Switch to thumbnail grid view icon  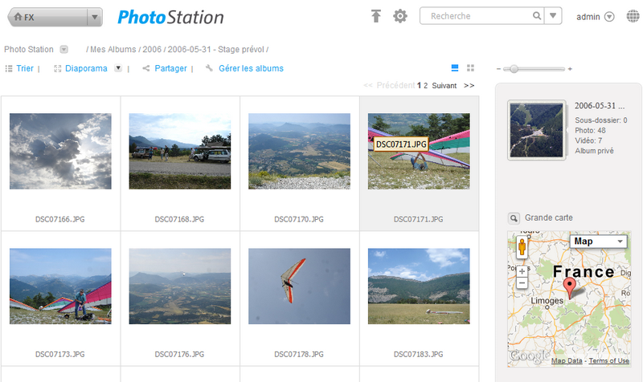click(470, 68)
